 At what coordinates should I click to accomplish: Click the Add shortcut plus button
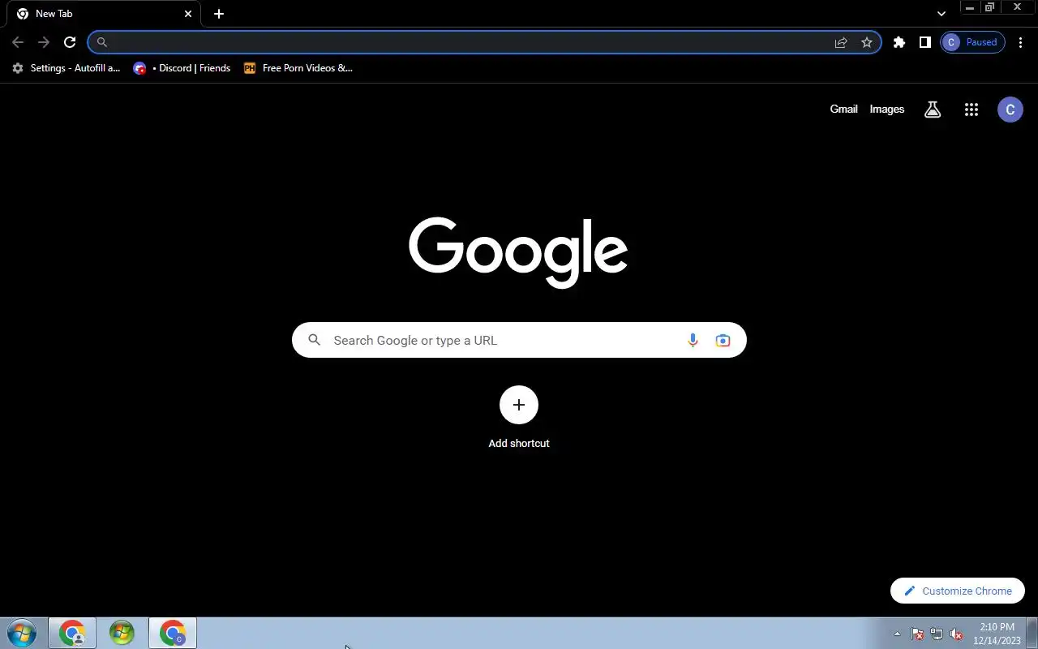point(519,405)
